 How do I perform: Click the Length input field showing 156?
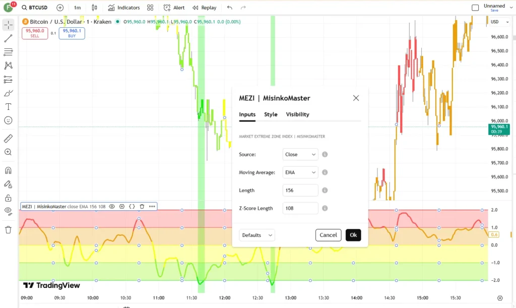pyautogui.click(x=300, y=190)
